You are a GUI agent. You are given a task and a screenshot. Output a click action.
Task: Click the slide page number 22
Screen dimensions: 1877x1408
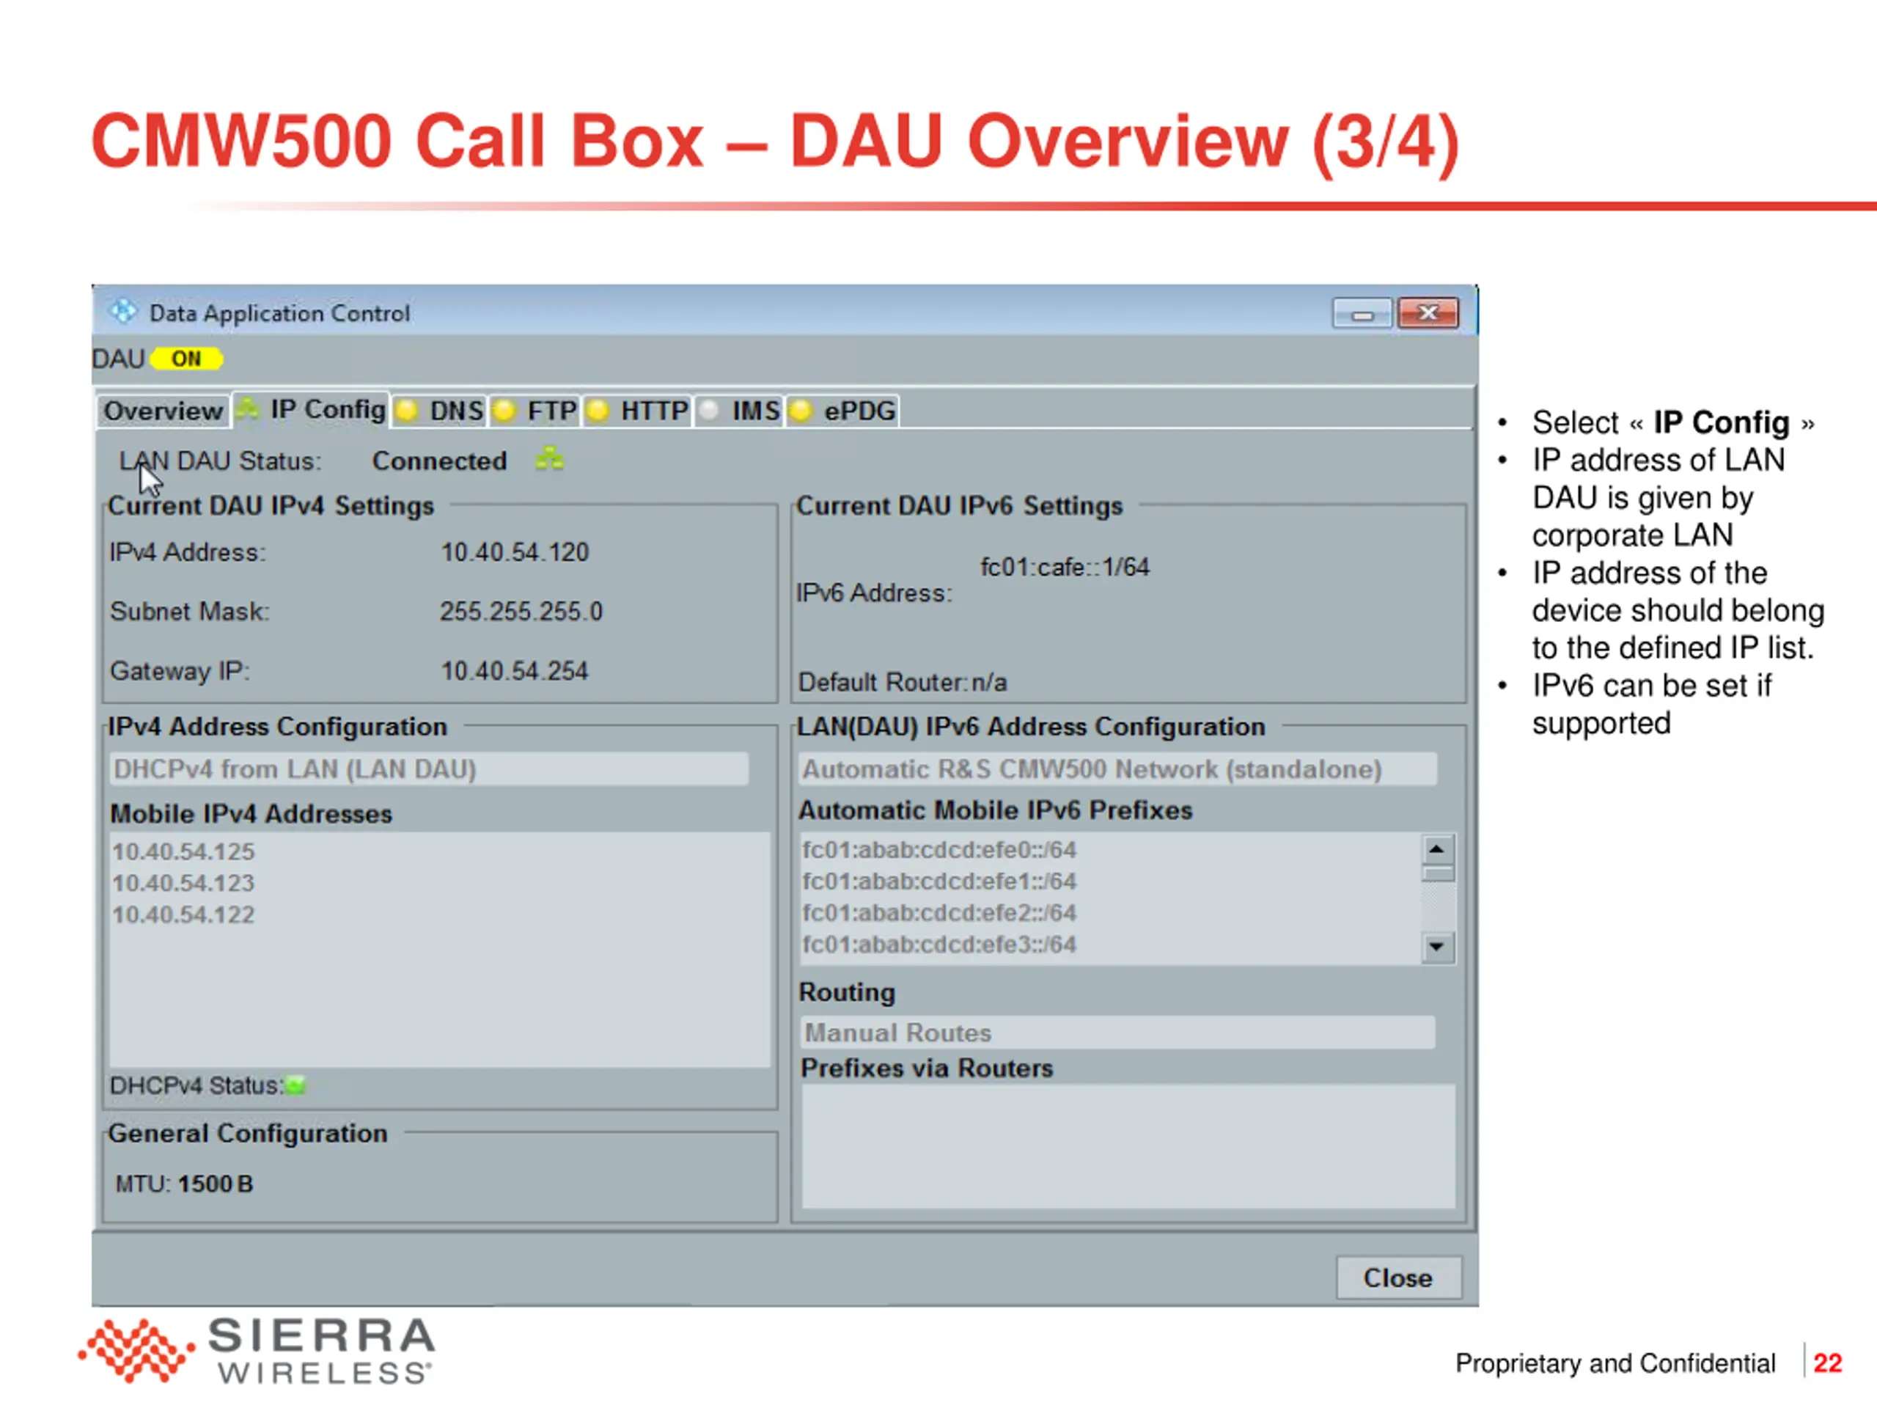[1827, 1363]
